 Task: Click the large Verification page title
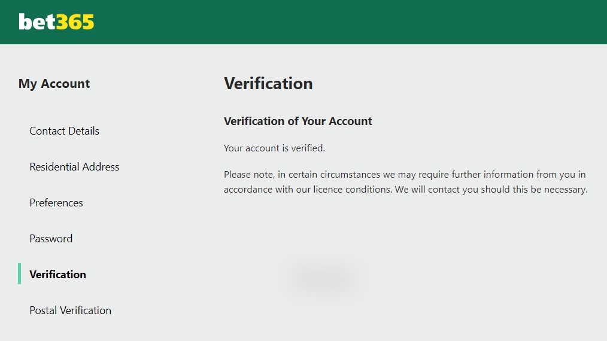click(268, 84)
